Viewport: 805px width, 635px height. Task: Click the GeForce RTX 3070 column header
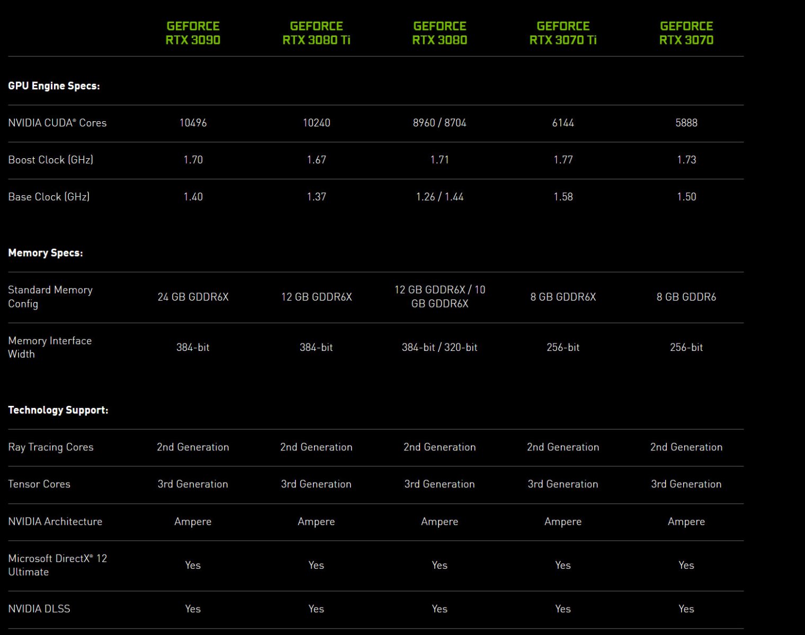[686, 33]
